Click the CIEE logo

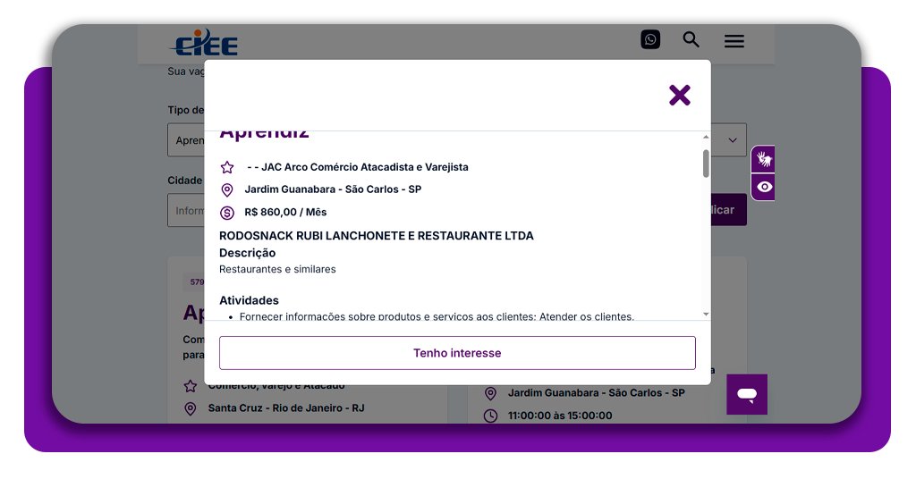tap(204, 42)
